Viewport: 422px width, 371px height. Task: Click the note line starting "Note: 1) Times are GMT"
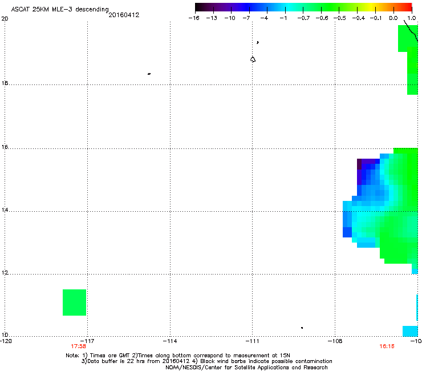(177, 356)
